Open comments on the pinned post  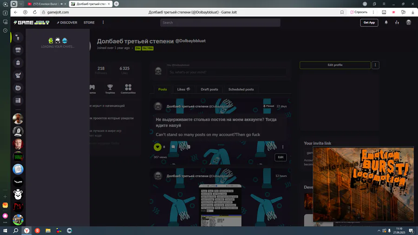[173, 147]
